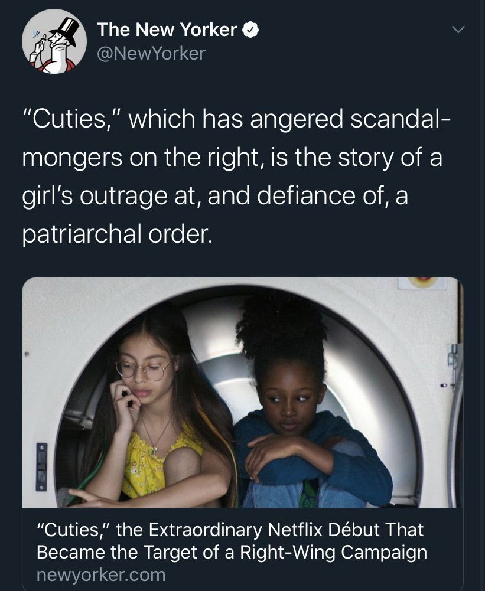Visit the @NewYorker handle
The width and height of the screenshot is (485, 591).
coord(151,53)
